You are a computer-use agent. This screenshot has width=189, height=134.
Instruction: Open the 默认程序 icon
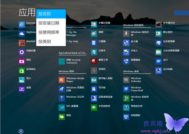pyautogui.click(x=159, y=34)
